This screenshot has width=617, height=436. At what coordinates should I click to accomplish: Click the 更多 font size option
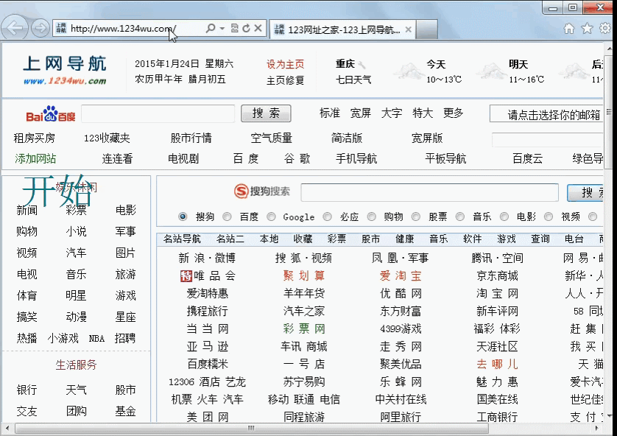point(454,113)
